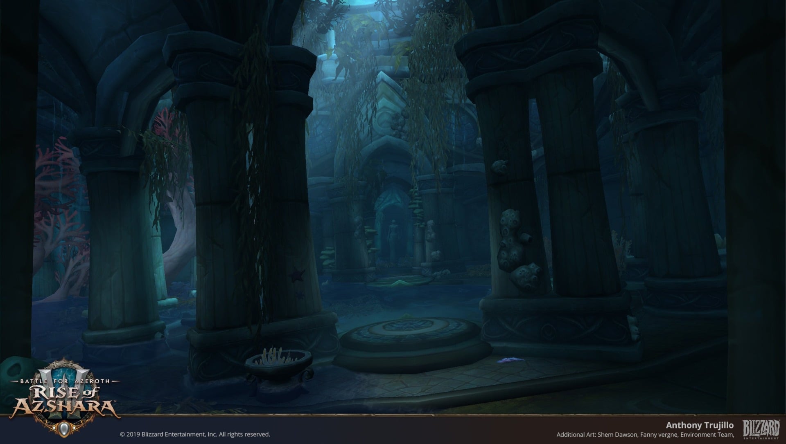The height and width of the screenshot is (444, 786).
Task: Click the Blizzard Entertainment logo
Action: point(761,429)
